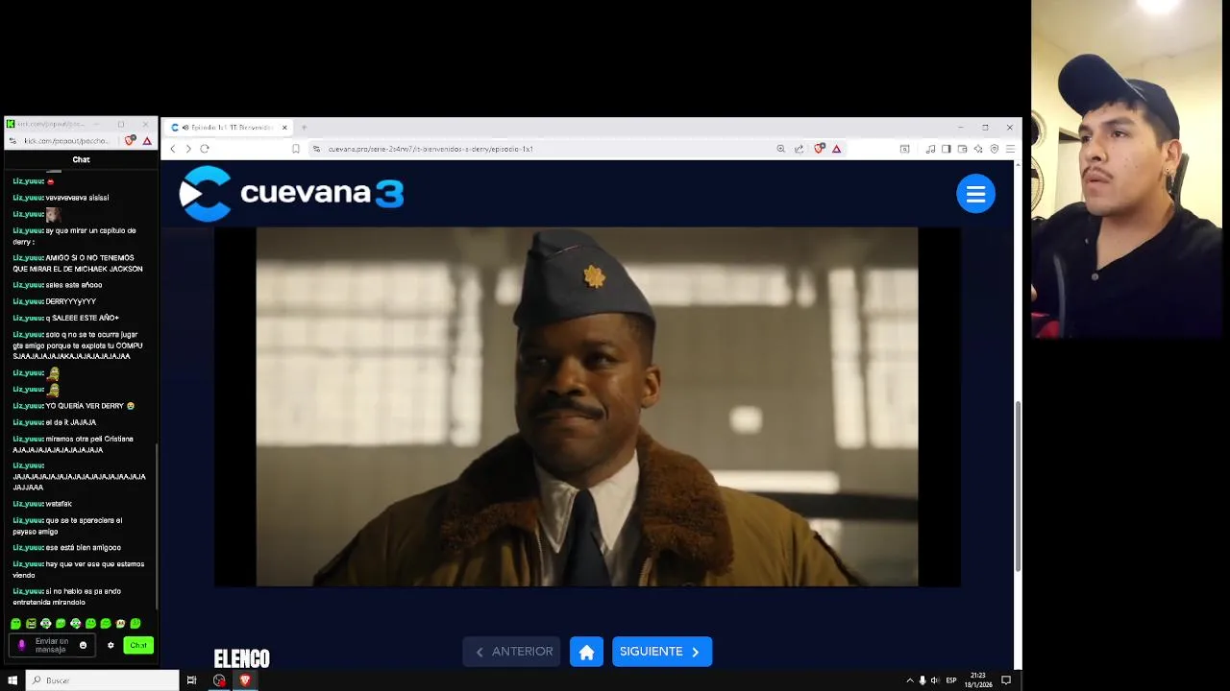
Task: Open chat settings gear icon
Action: (111, 646)
